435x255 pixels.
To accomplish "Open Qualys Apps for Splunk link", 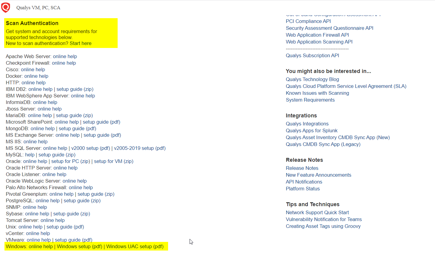I will coord(311,130).
